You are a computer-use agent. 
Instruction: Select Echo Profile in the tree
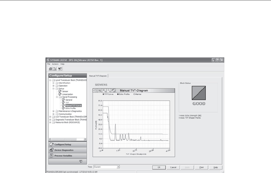click(71, 108)
